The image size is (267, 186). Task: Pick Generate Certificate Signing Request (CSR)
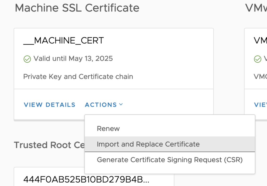(170, 160)
